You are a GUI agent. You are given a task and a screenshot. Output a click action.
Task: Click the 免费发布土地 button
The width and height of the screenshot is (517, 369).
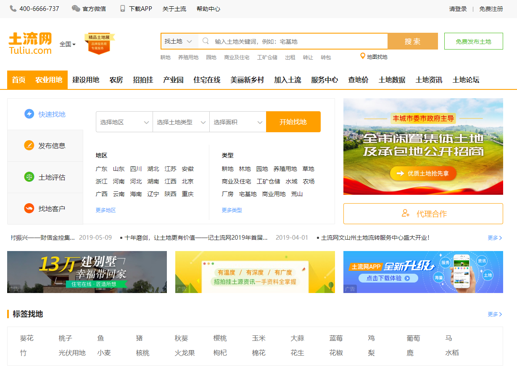[473, 42]
